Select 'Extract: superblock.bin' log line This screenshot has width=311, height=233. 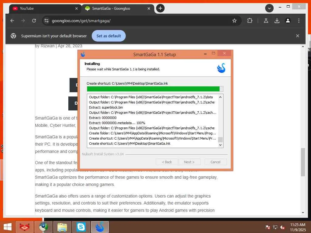[x=106, y=107]
